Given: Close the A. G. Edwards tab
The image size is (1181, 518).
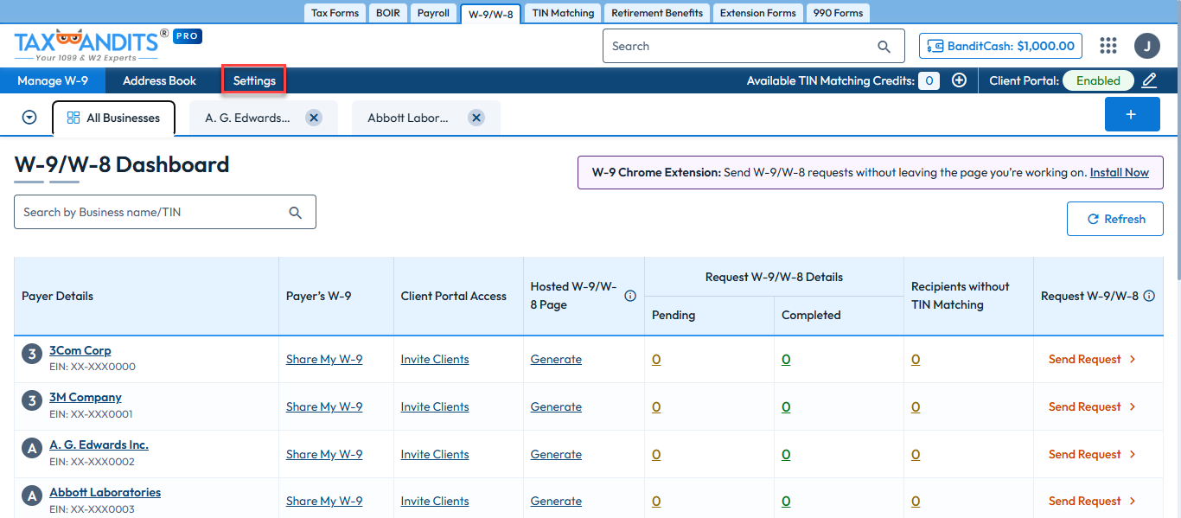Looking at the screenshot, I should tap(314, 118).
